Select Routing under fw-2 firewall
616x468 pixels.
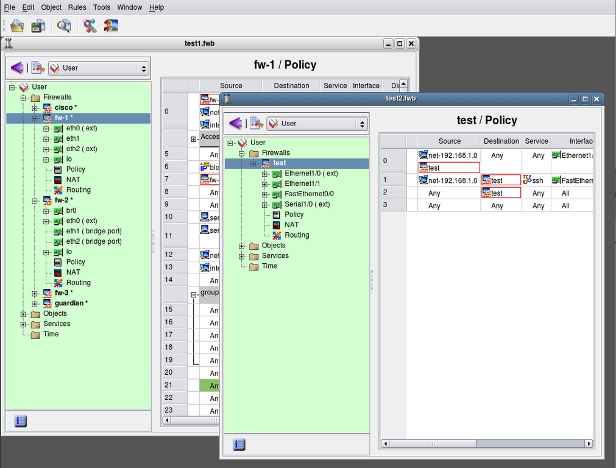[x=78, y=283]
